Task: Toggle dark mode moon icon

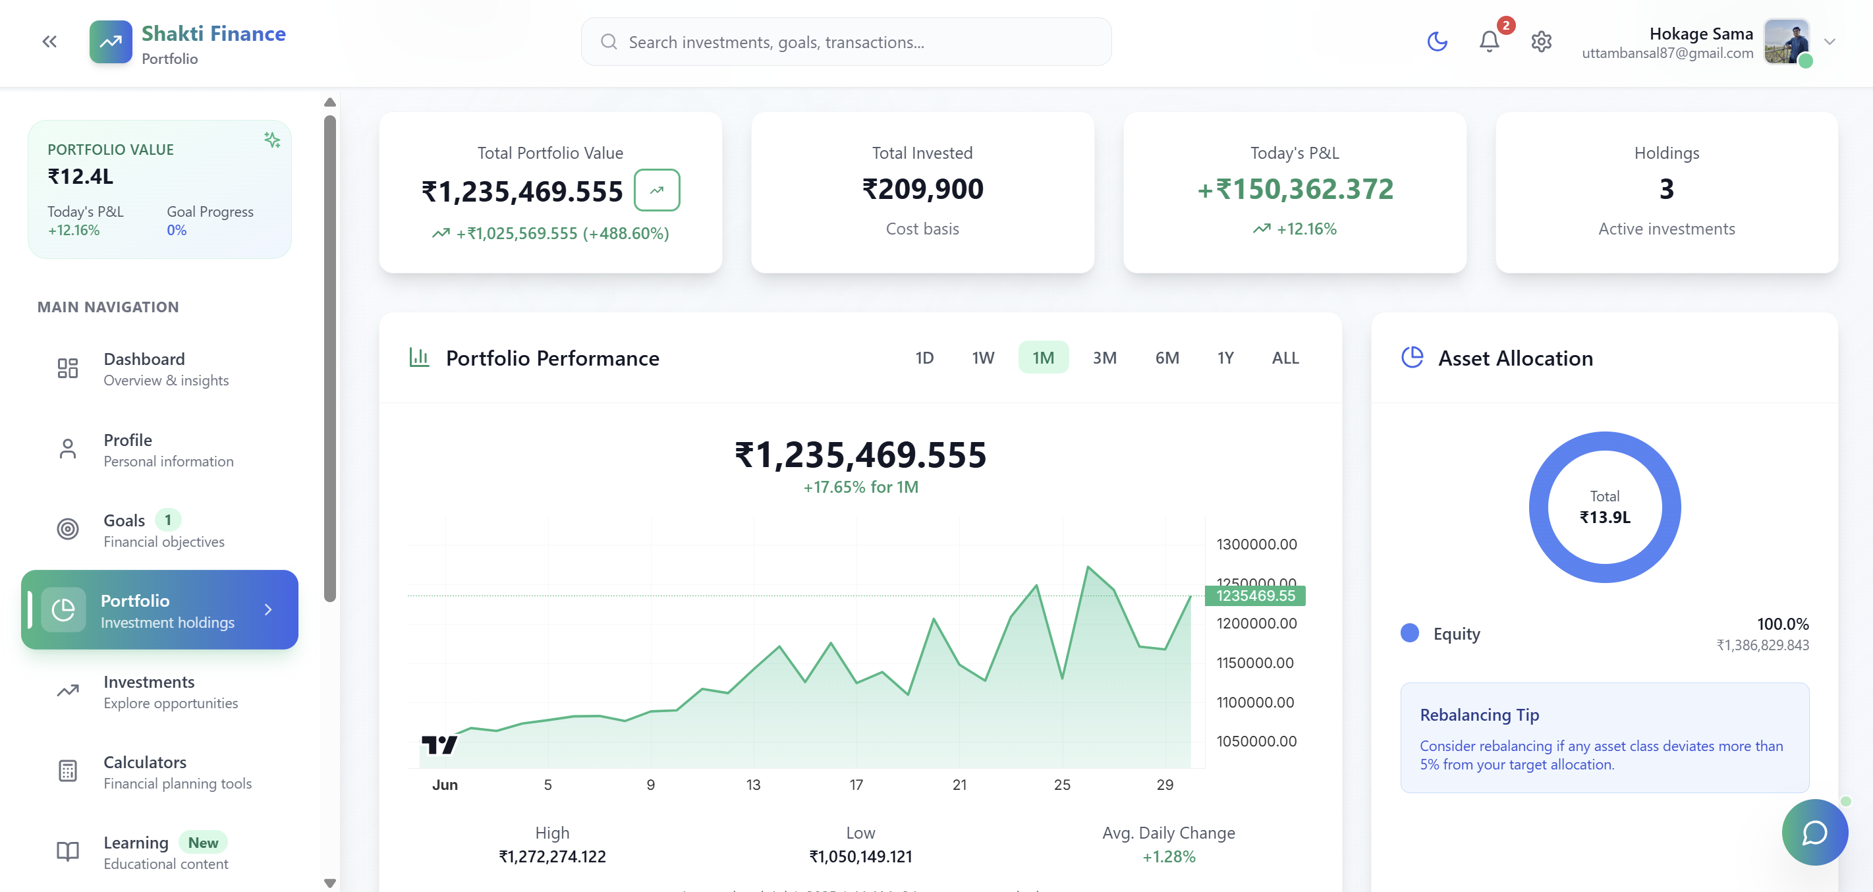Action: [x=1437, y=42]
